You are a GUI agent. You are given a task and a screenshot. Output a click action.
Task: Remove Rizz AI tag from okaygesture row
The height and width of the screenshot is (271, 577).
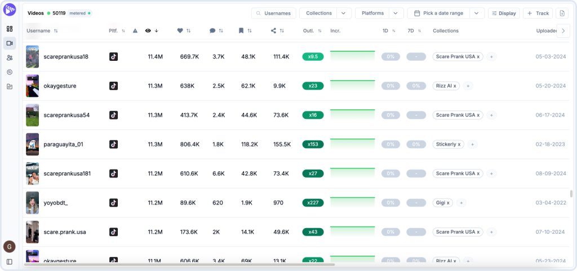[455, 86]
